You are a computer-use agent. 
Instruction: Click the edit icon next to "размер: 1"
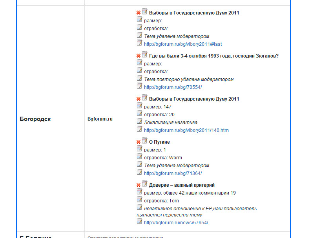(x=139, y=149)
